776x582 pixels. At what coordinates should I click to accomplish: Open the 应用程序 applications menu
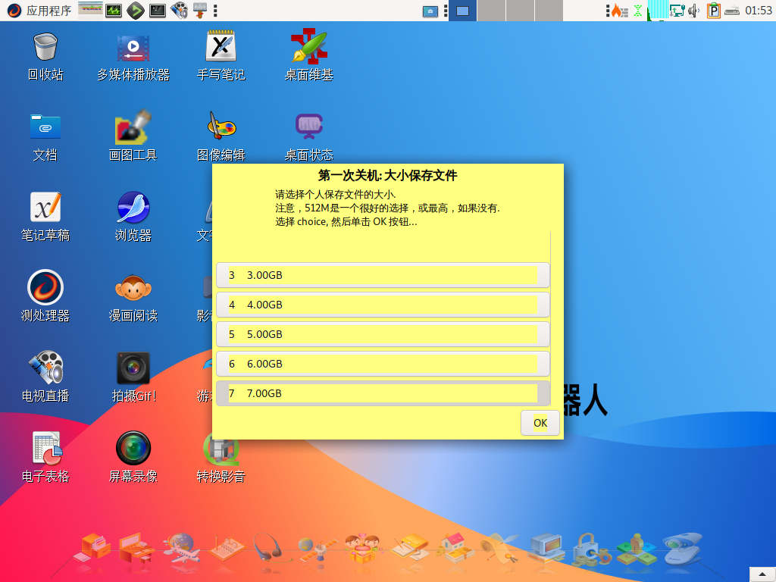[39, 11]
